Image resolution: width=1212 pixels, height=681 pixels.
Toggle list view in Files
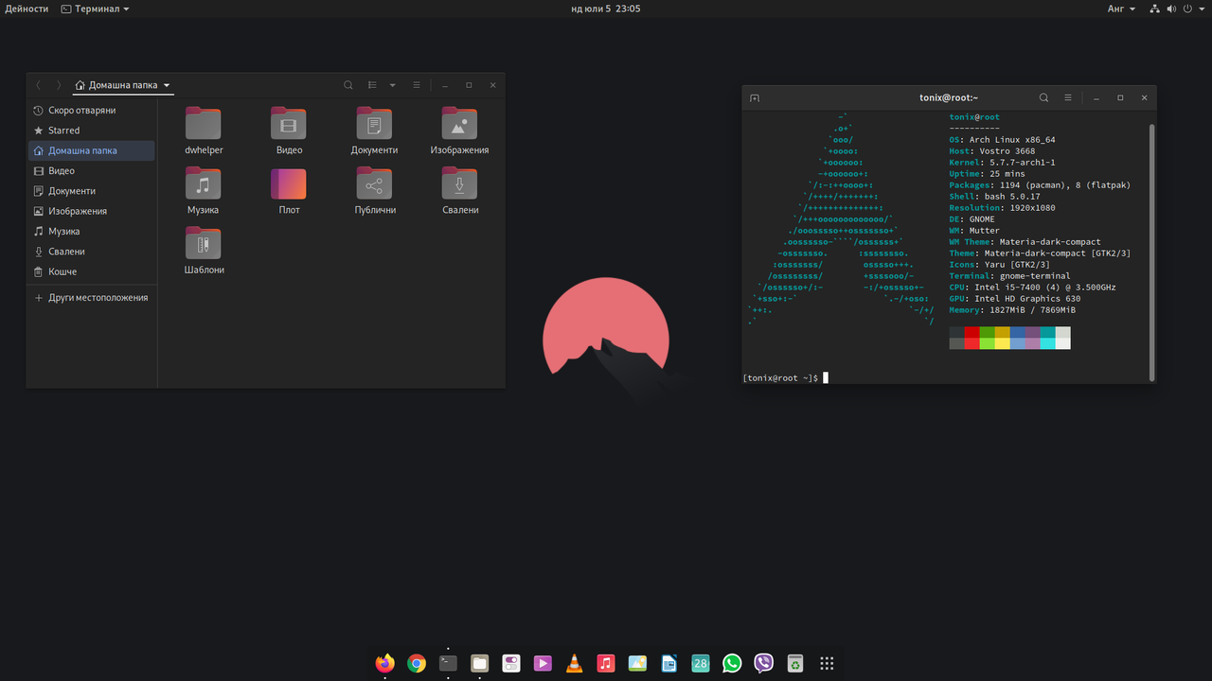(x=373, y=85)
